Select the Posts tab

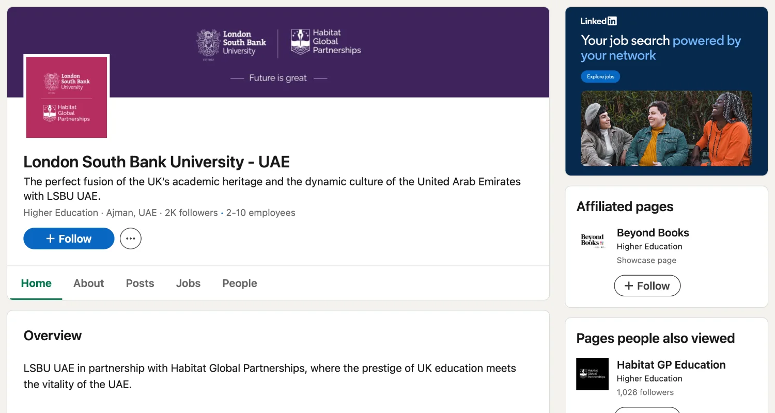139,283
